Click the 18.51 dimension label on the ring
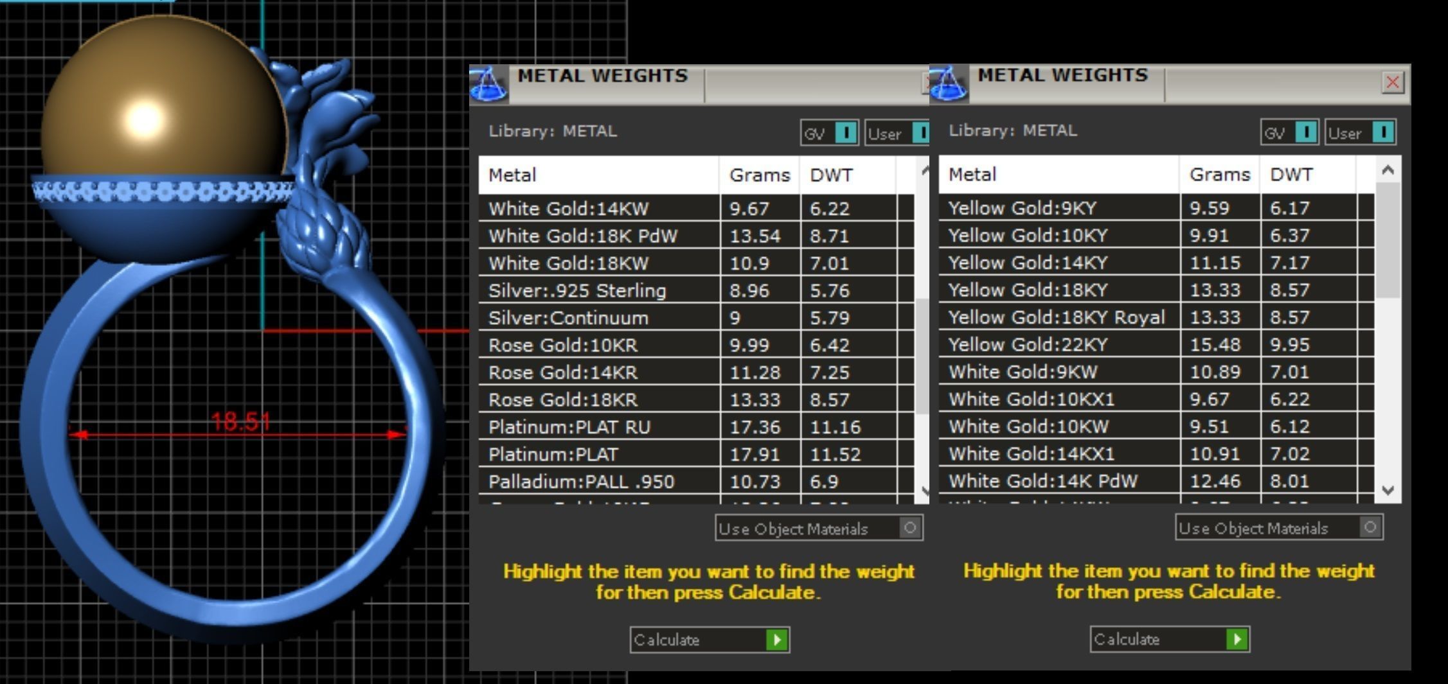Viewport: 1448px width, 684px height. (x=241, y=421)
